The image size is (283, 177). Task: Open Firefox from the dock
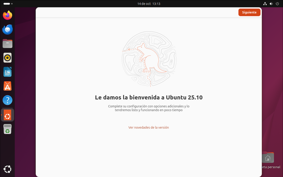(8, 15)
